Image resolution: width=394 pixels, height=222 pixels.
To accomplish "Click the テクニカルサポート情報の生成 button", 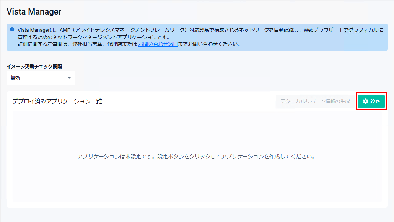I will (315, 101).
